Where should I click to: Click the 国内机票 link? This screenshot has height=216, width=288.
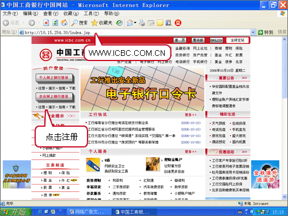pyautogui.click(x=239, y=142)
